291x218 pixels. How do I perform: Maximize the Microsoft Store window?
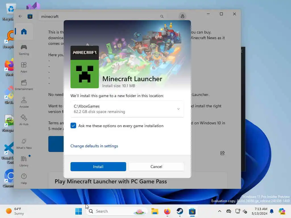tap(221, 14)
